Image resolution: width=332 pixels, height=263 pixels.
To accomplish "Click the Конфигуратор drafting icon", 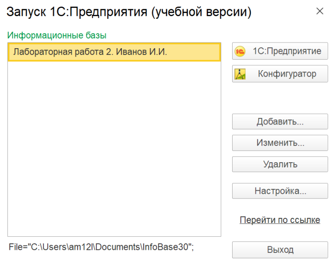I will 240,74.
